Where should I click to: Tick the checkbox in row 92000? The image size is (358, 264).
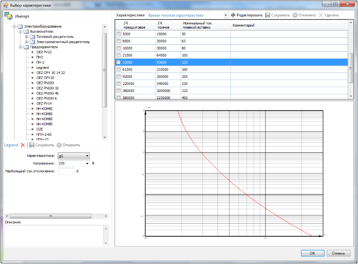coord(118,76)
